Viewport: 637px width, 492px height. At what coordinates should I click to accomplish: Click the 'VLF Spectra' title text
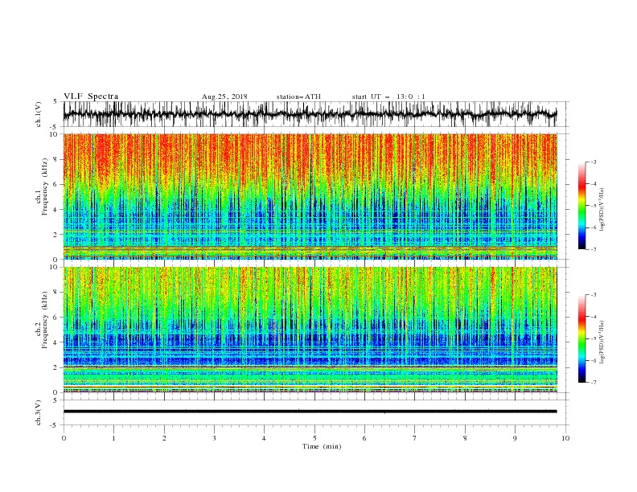[x=91, y=96]
